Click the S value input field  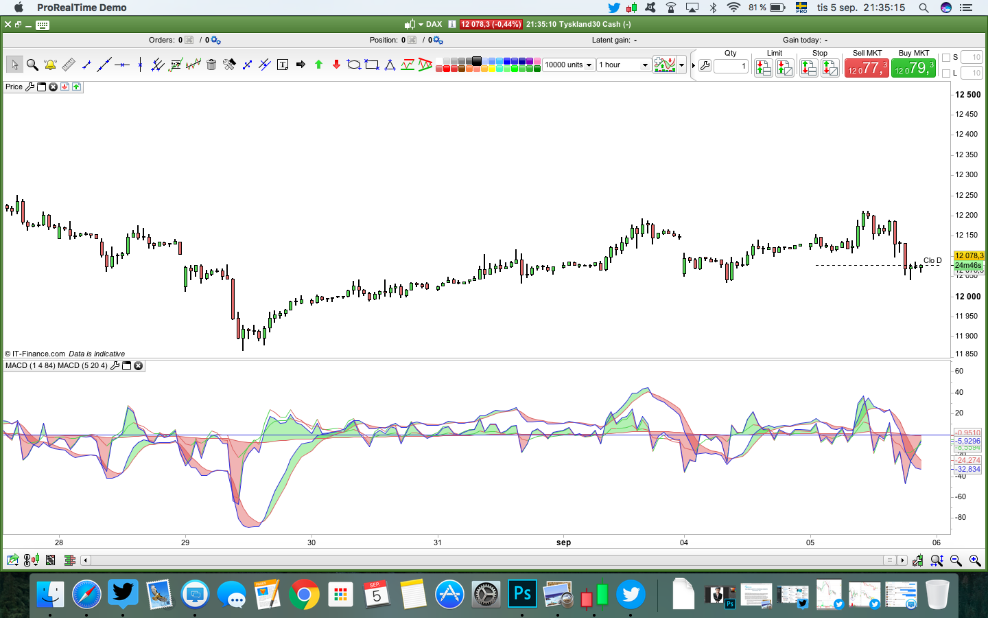tap(972, 57)
